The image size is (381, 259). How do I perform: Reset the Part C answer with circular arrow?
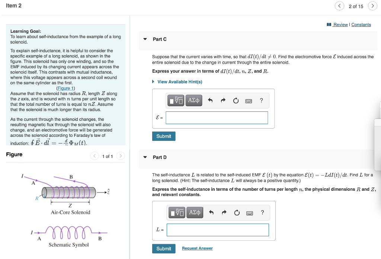click(236, 100)
